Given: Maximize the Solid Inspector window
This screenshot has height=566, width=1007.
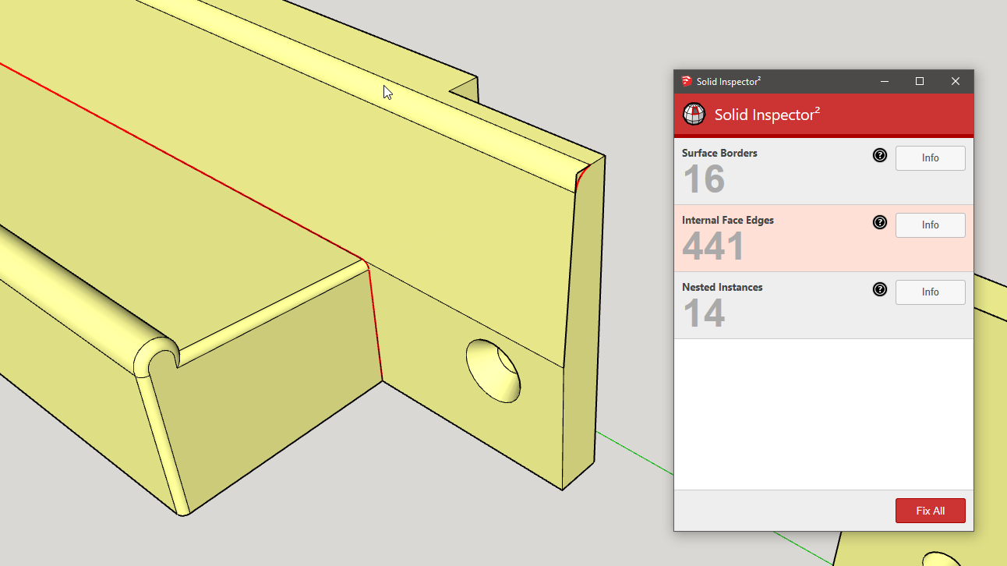Looking at the screenshot, I should coord(920,82).
